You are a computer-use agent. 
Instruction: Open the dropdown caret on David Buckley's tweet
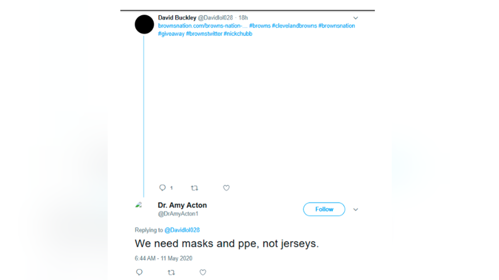(x=356, y=18)
